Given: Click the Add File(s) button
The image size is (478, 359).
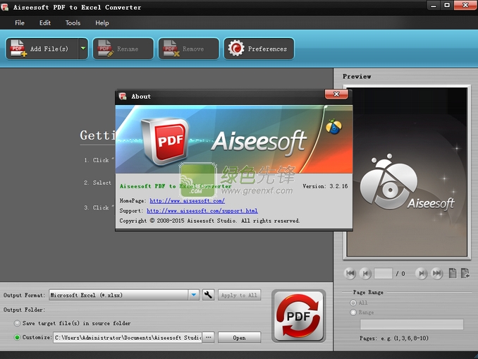Looking at the screenshot, I should 42,49.
